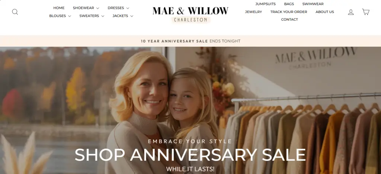The width and height of the screenshot is (381, 174).
Task: Expand the Sweaters dropdown menu
Action: point(92,16)
